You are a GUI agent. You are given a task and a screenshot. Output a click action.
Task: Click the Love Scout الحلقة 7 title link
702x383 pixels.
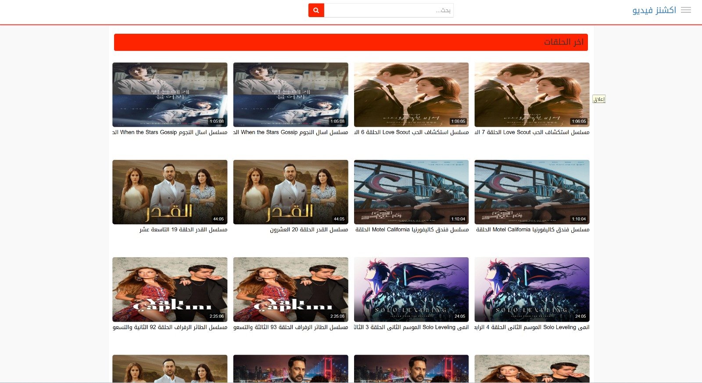[x=532, y=132]
